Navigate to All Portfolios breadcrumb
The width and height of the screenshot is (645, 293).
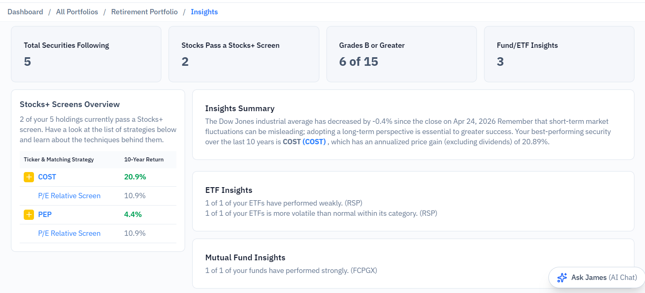click(77, 12)
